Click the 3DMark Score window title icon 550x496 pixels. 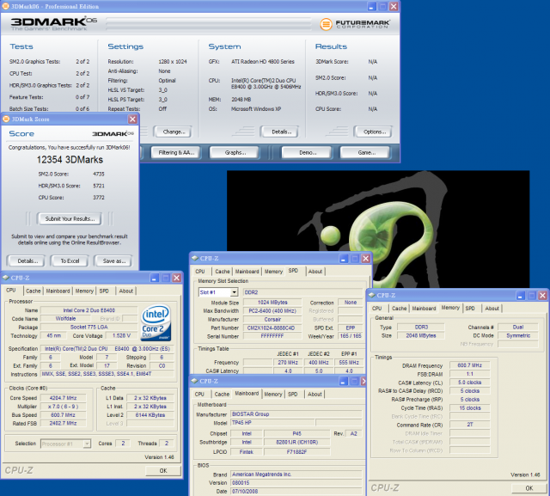point(6,119)
